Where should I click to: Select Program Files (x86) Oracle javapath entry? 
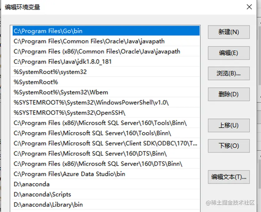[x=106, y=51]
